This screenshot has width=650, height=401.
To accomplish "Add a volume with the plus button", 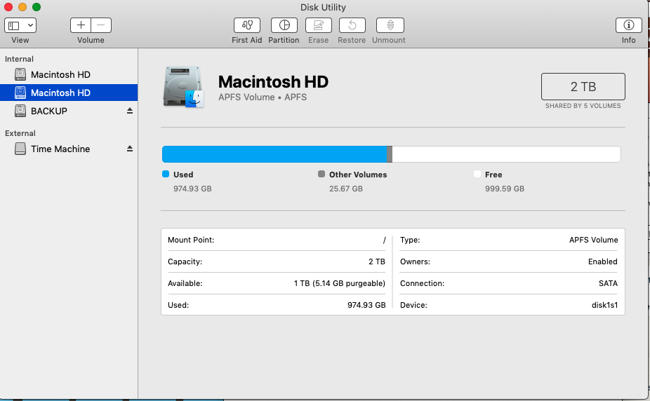I will (x=81, y=25).
